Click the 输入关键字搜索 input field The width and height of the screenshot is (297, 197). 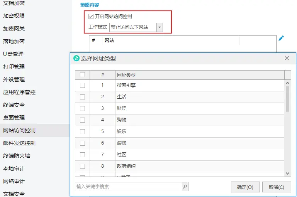(129, 187)
